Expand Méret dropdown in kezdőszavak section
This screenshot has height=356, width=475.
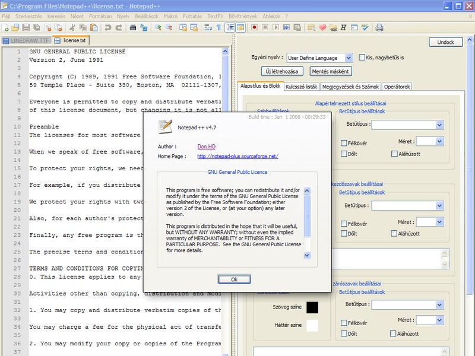point(439,222)
